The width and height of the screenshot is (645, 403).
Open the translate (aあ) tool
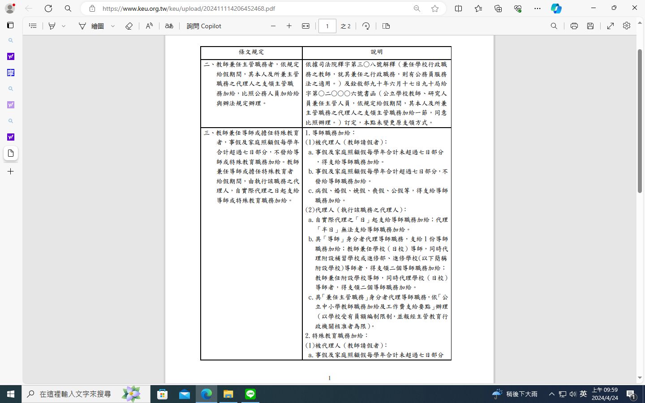[x=169, y=26]
